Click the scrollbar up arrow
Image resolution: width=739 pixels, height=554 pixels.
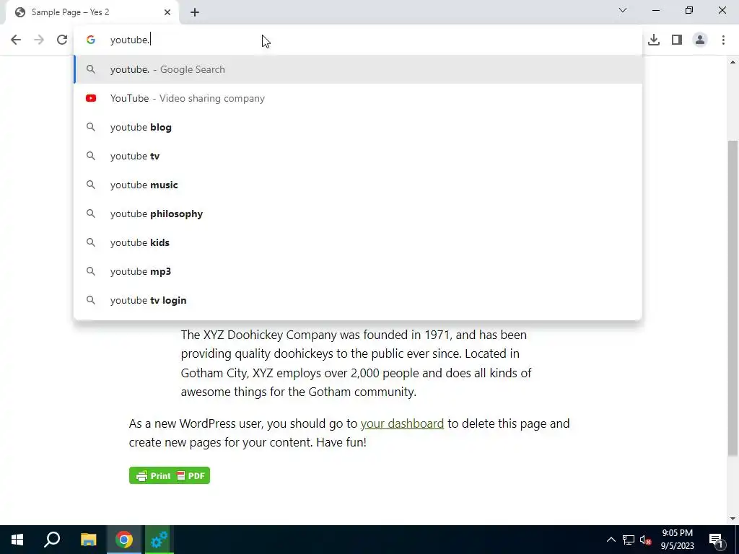[733, 62]
